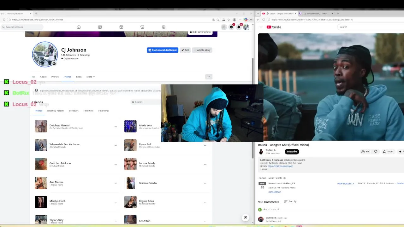Reload the Facebook browser page

pos(4,20)
